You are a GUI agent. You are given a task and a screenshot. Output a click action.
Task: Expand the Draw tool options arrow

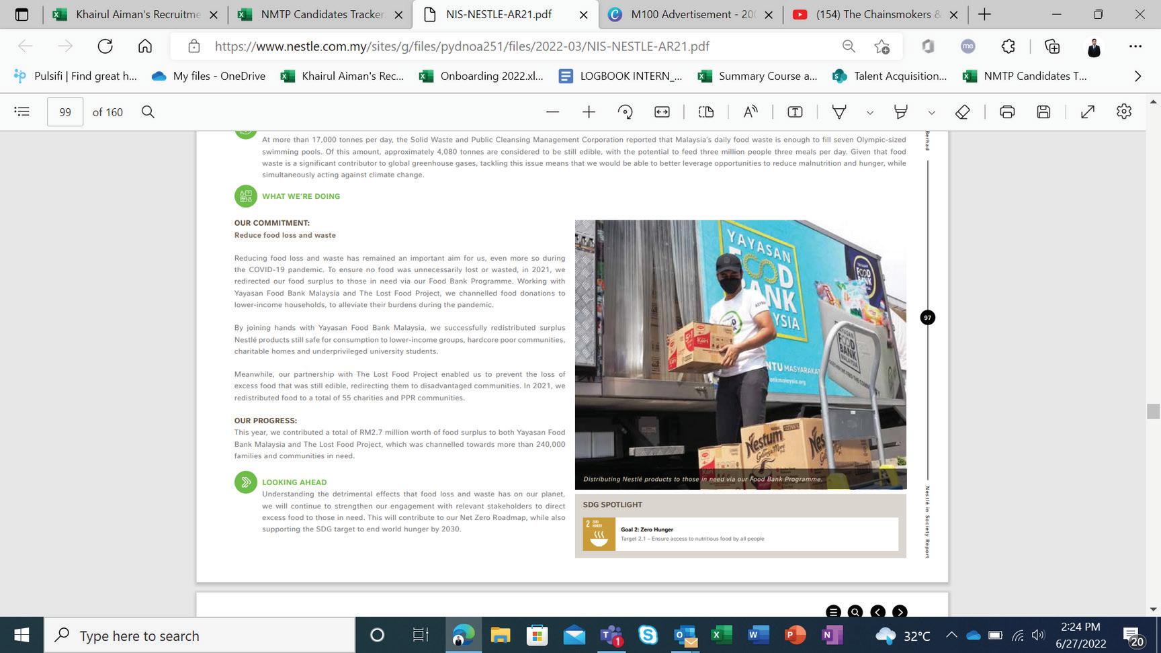click(869, 112)
